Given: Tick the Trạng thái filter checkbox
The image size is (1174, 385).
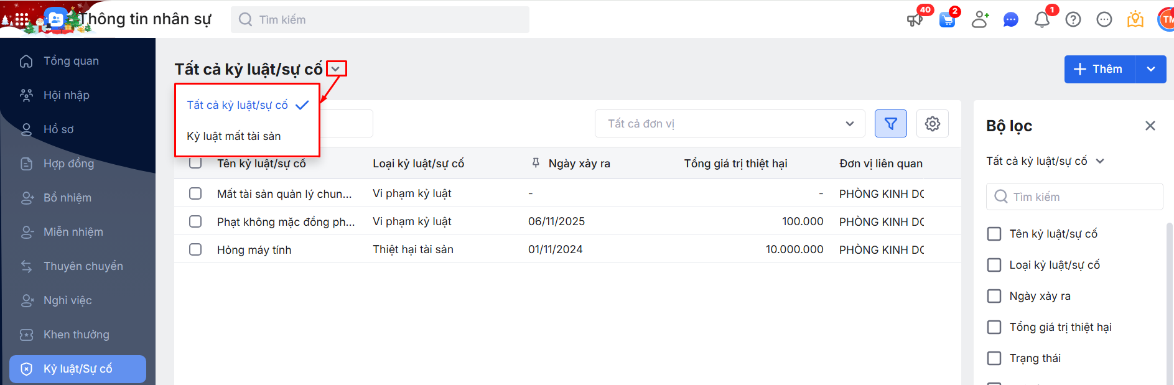Looking at the screenshot, I should [x=994, y=358].
